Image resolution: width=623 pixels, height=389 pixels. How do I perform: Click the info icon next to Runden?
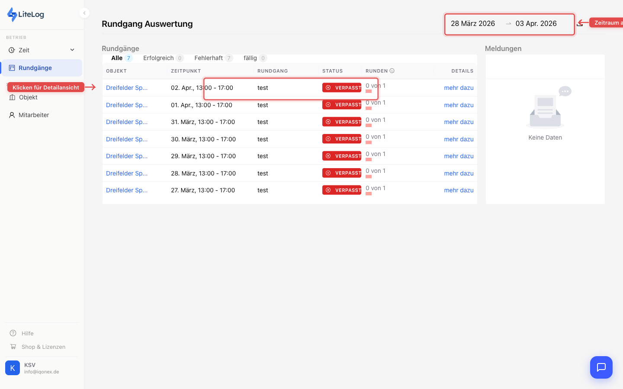click(x=392, y=71)
